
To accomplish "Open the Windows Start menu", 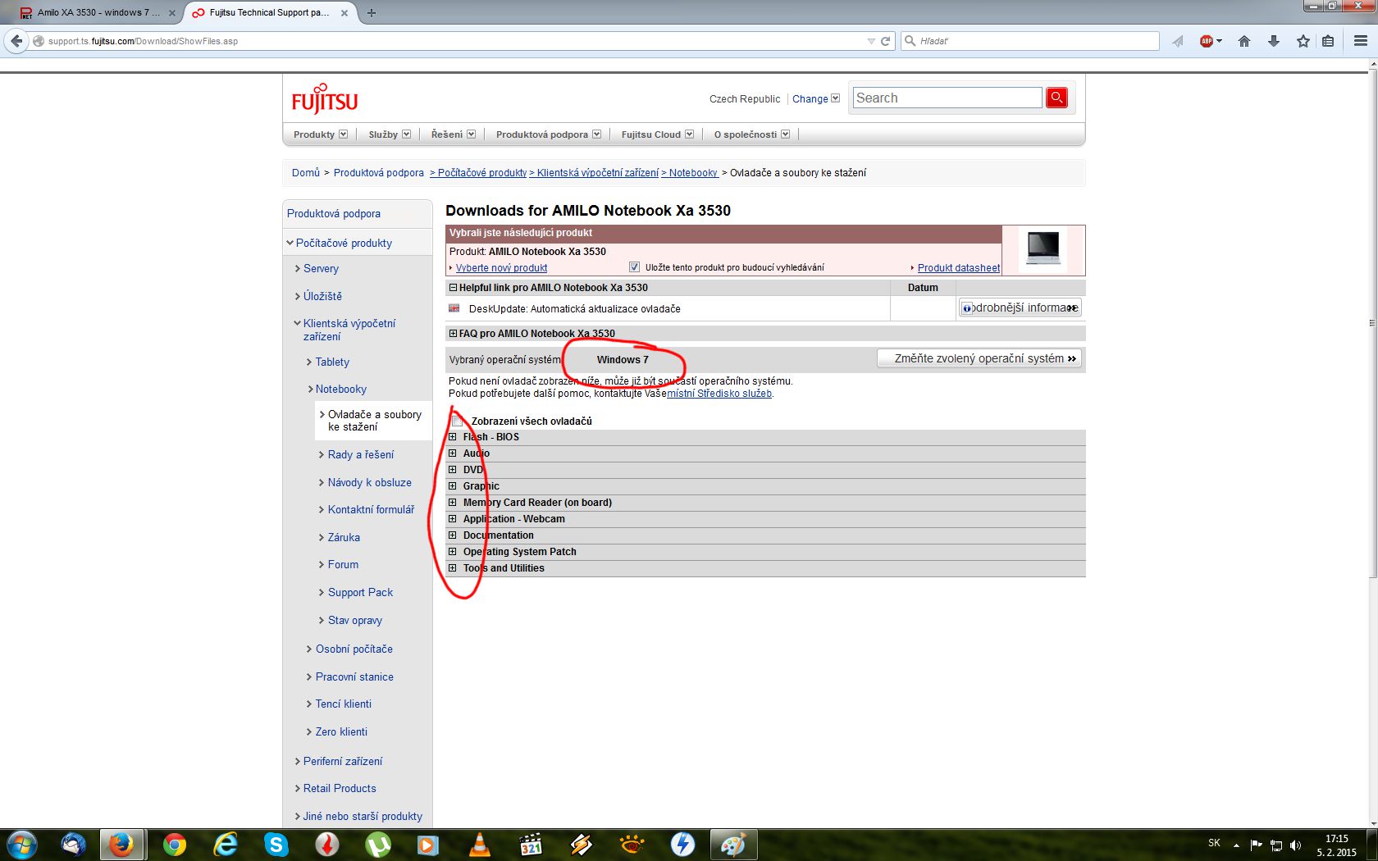I will pyautogui.click(x=22, y=844).
